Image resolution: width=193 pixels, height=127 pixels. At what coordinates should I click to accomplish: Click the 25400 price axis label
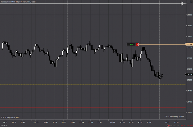[190, 37]
